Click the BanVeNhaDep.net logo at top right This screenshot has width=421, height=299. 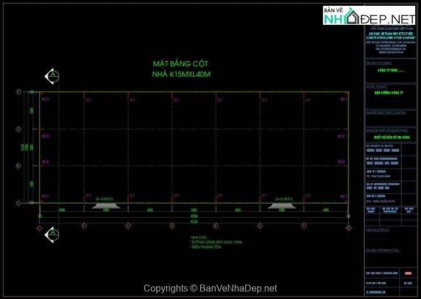click(369, 16)
